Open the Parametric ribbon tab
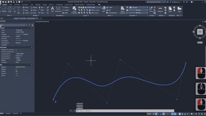Screen dimensions: 206x116 pos(25,5)
